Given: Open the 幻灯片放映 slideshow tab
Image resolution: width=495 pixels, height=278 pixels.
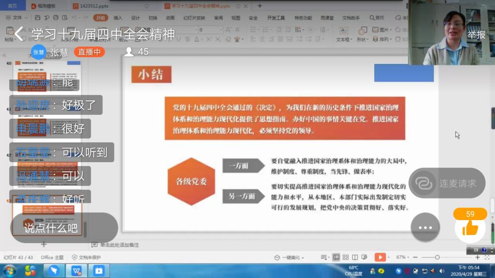Looking at the screenshot, I should 194,18.
